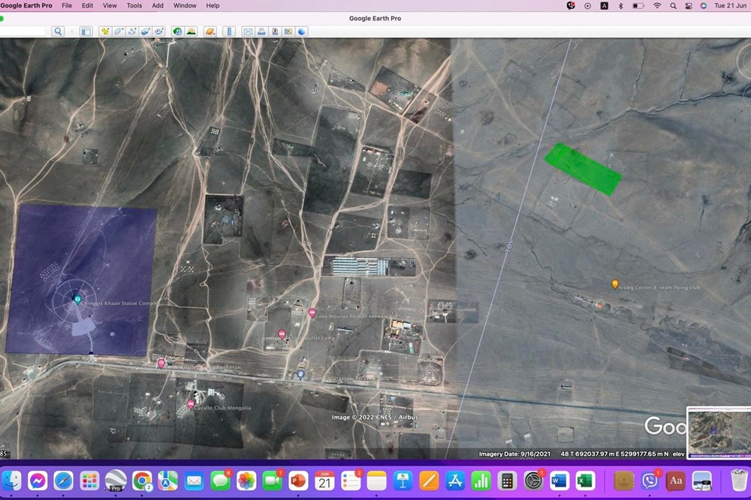Click the Print toolbar icon
Viewport: 751px width, 500px height.
(x=261, y=31)
